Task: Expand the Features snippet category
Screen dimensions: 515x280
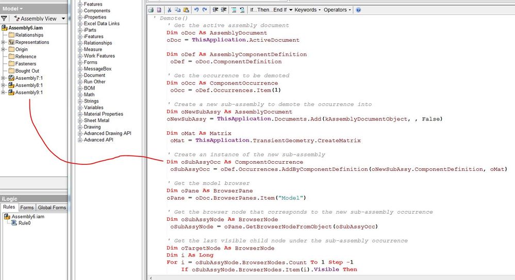Action: point(80,4)
